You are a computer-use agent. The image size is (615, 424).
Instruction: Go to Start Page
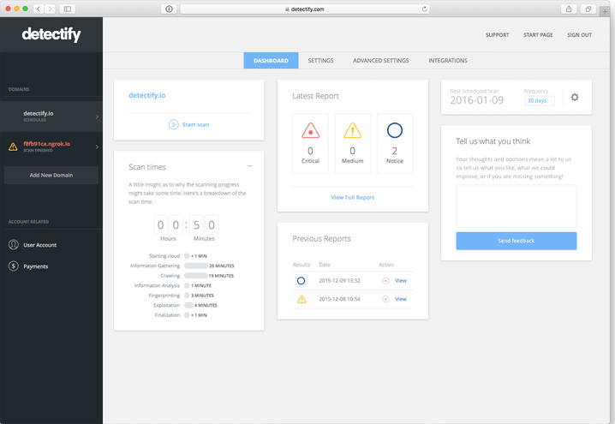point(538,35)
